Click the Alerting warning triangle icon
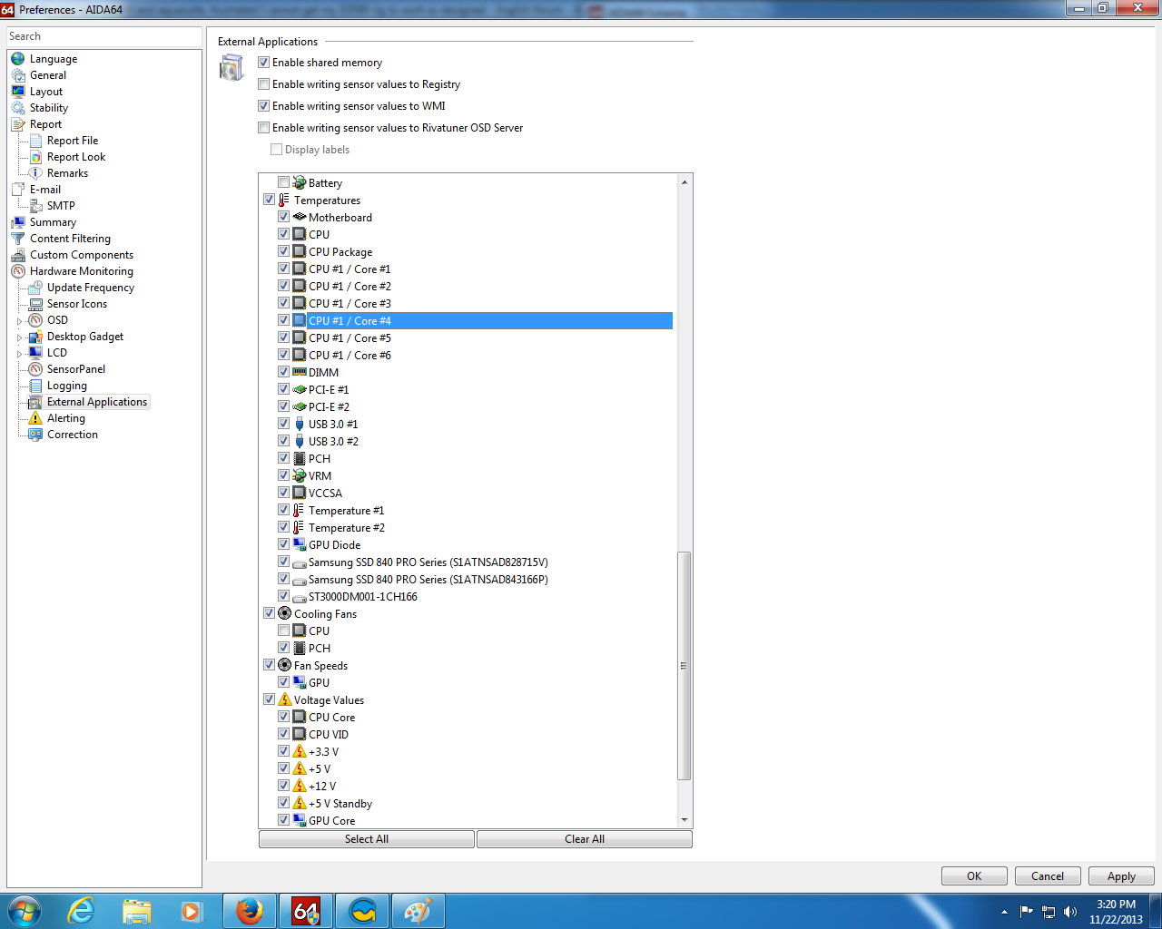The width and height of the screenshot is (1162, 929). click(x=35, y=418)
